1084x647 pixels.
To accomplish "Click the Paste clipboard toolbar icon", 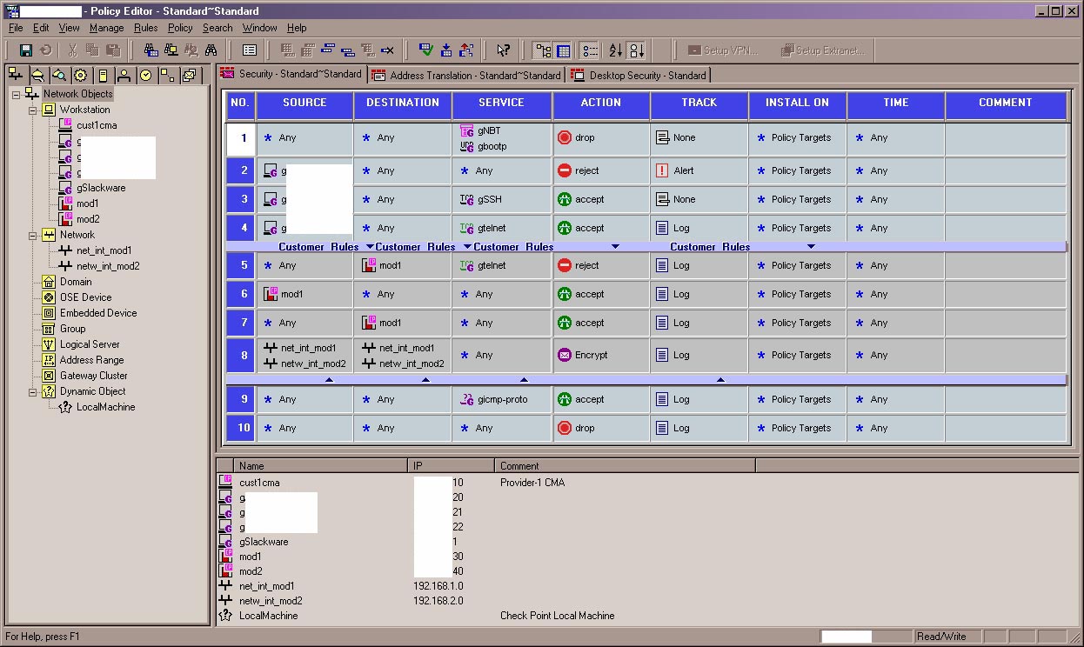I will tap(112, 50).
